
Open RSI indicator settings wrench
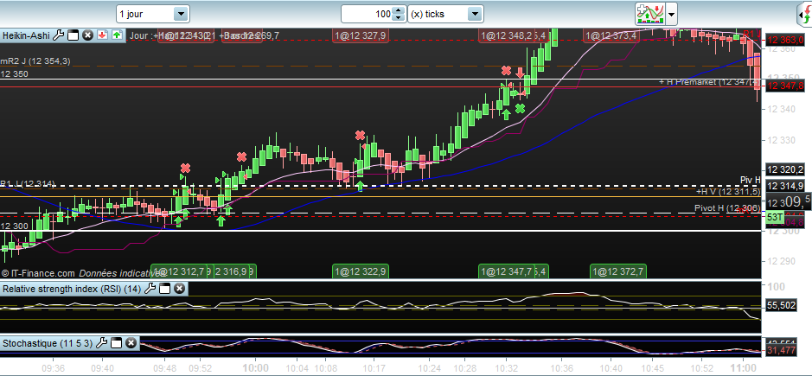tap(150, 289)
